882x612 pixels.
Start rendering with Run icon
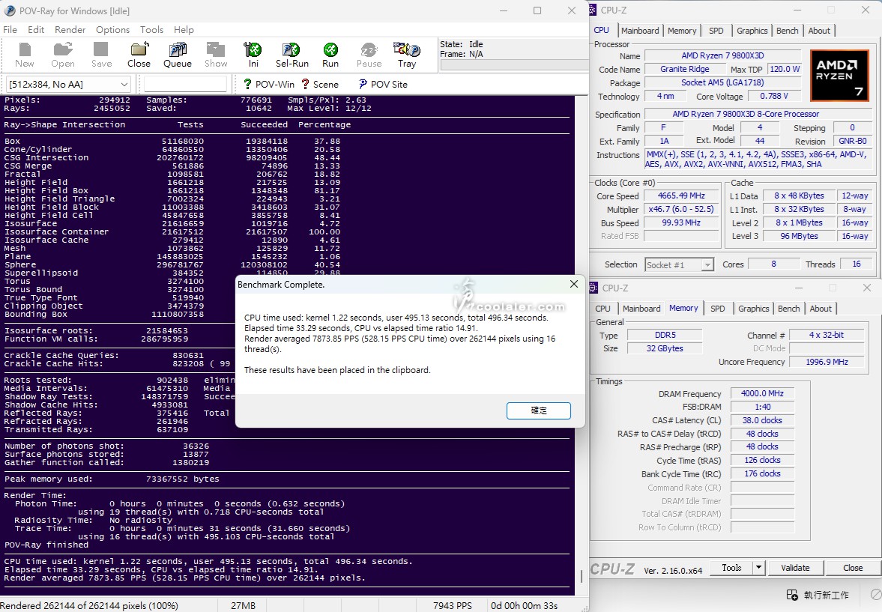[x=330, y=51]
